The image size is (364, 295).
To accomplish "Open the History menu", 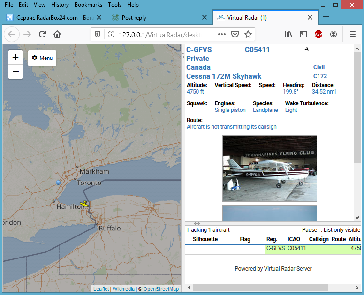I will 60,5.
